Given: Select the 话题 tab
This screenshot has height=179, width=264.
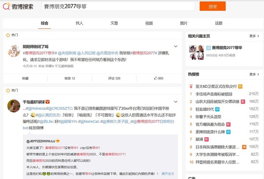Looking at the screenshot, I should pyautogui.click(x=219, y=23).
